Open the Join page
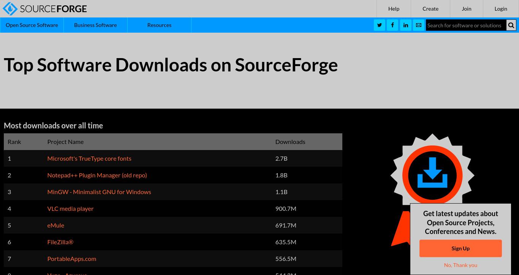Image resolution: width=519 pixels, height=275 pixels. [467, 9]
